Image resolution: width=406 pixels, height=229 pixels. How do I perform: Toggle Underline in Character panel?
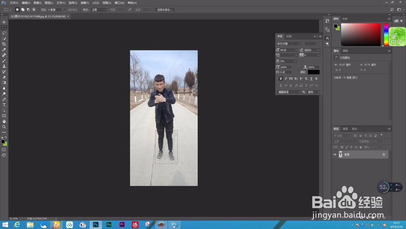311,79
